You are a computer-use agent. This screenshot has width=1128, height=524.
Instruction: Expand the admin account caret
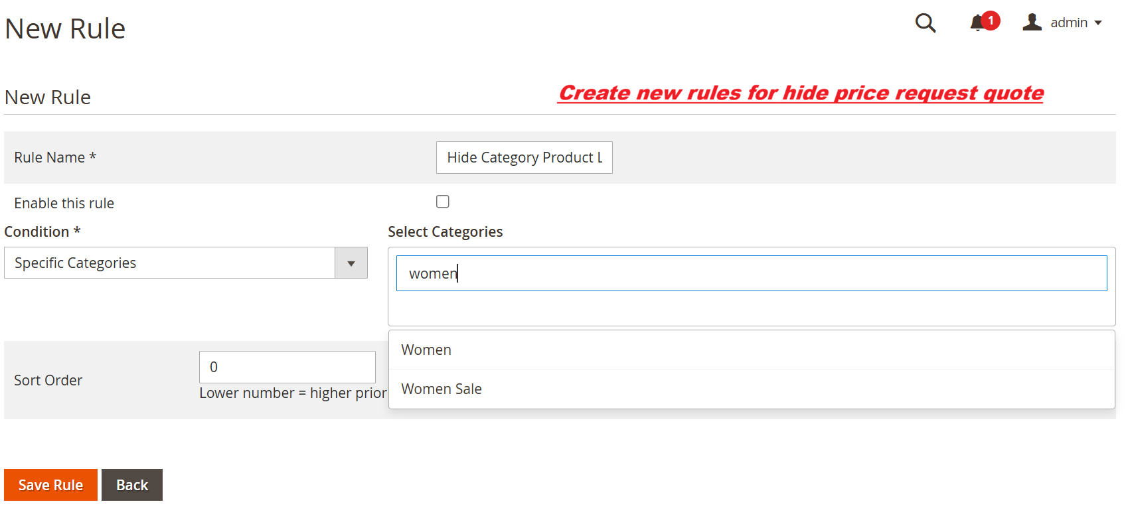tap(1098, 23)
